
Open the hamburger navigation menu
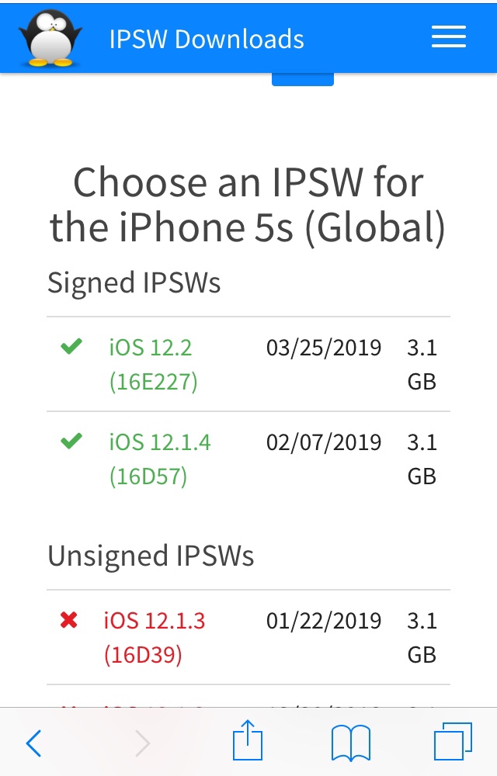(x=448, y=37)
